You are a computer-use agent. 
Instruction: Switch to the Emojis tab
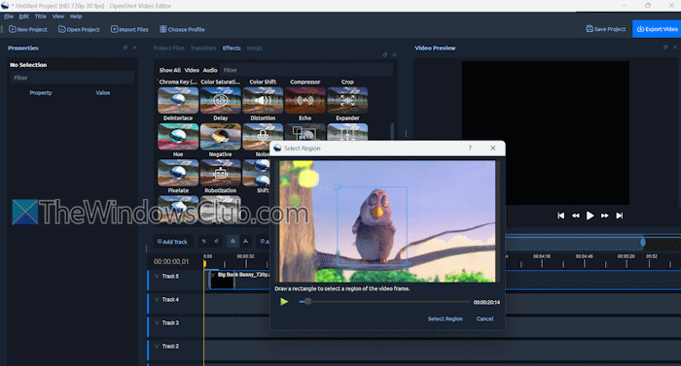pos(255,49)
